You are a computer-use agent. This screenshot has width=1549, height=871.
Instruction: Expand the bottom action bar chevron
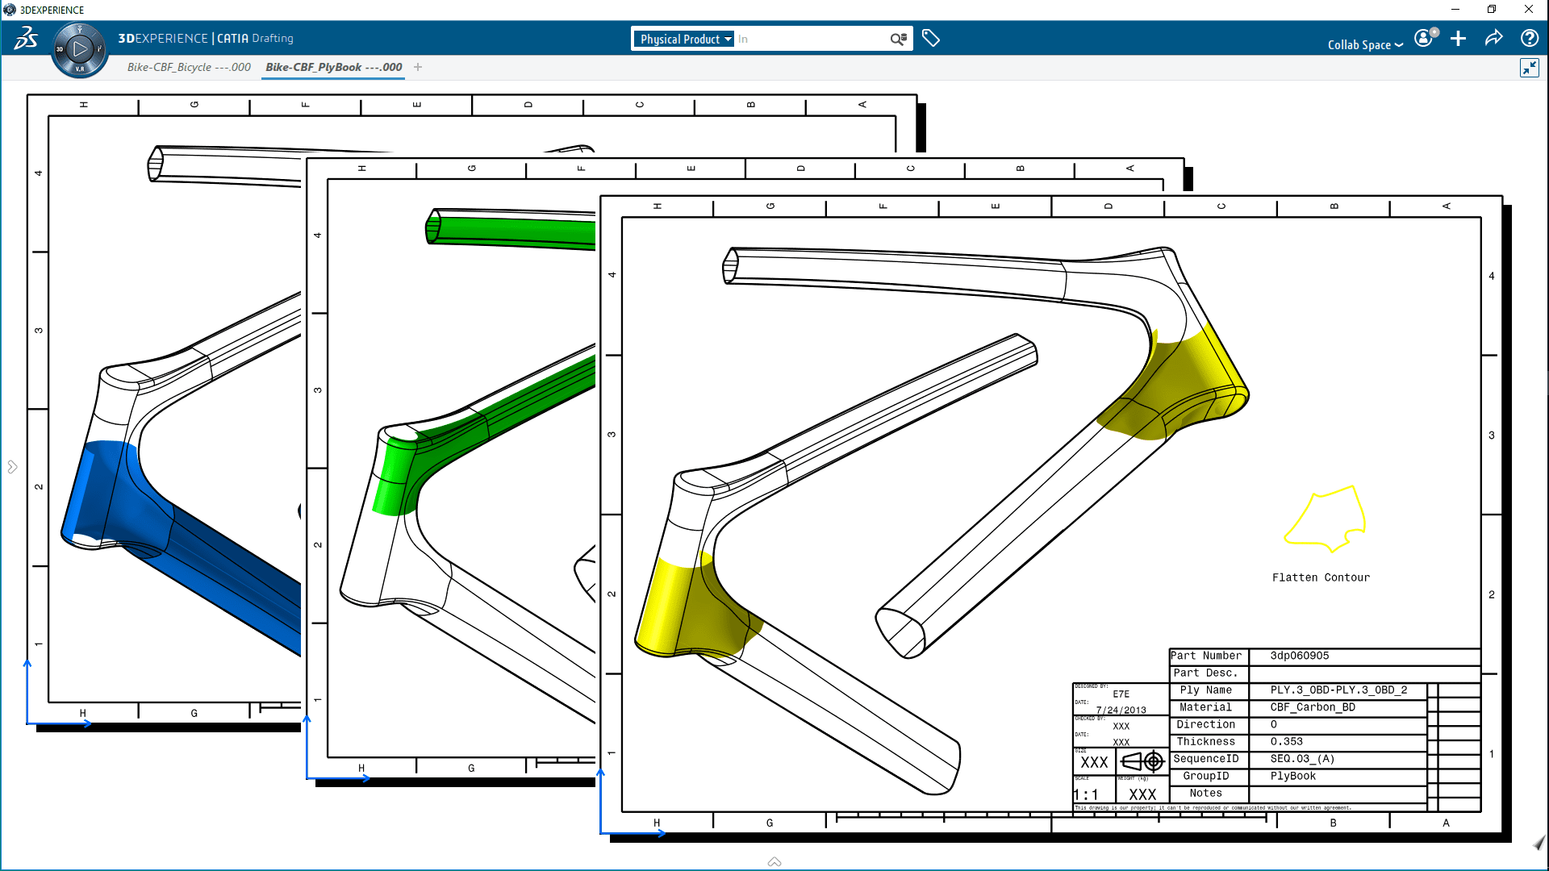(774, 861)
